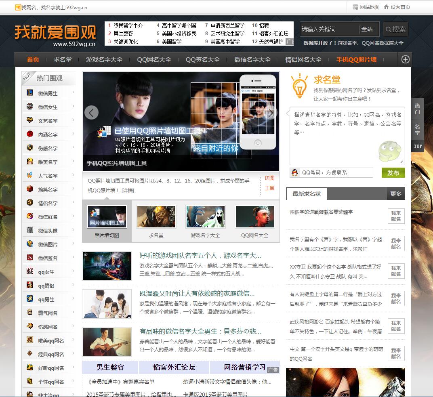
Task: Click the 大气名字 butterfly icon
Action: point(30,175)
